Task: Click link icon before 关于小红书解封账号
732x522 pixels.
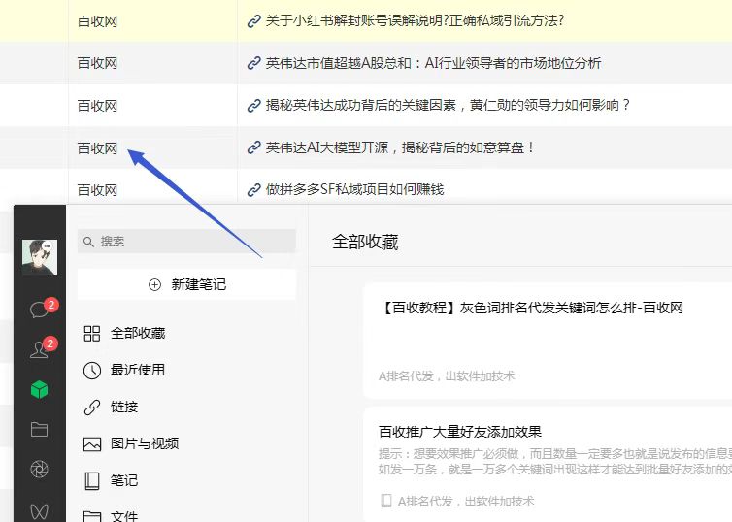Action: (x=254, y=21)
